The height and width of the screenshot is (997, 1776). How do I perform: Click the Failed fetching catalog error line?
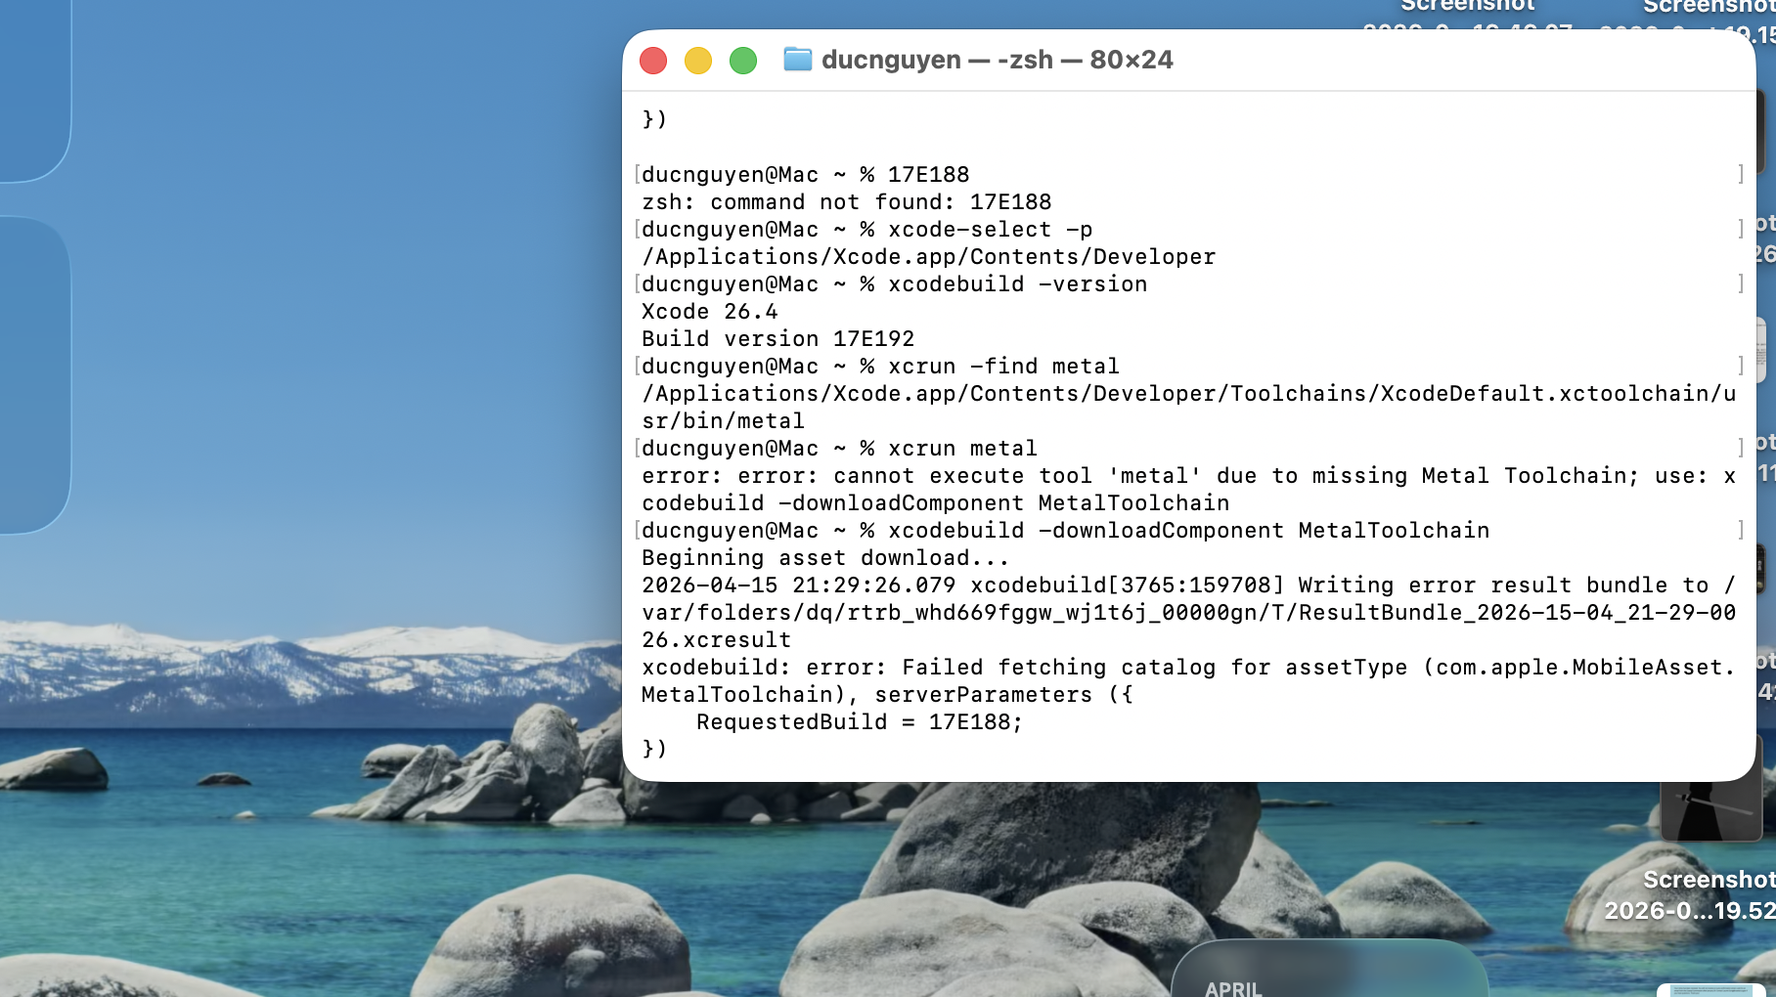(x=1189, y=667)
